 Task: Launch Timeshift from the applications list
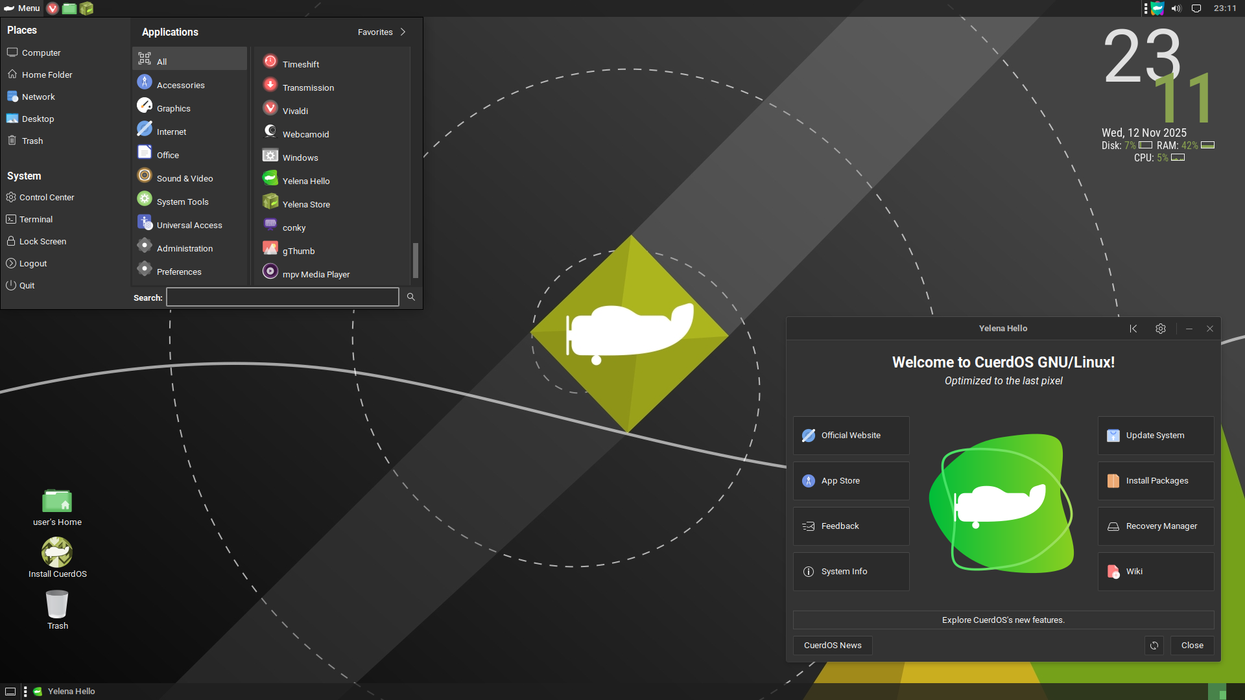click(300, 64)
